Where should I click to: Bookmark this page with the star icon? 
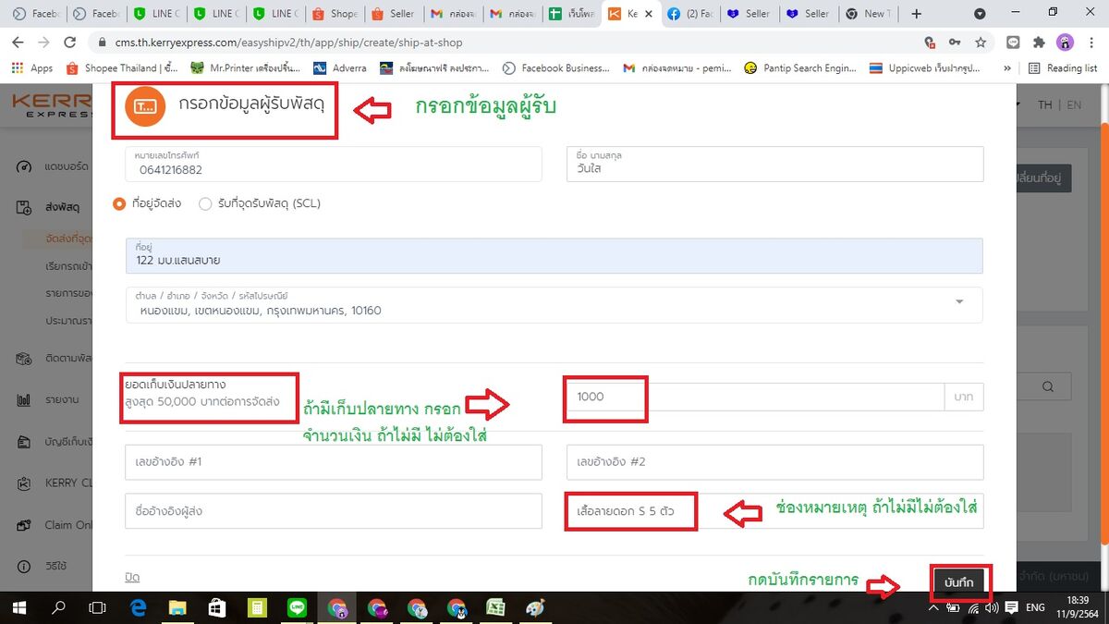[x=981, y=43]
